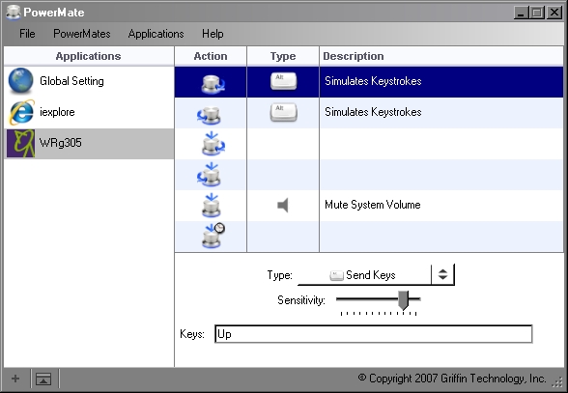Click the Mute System Volume description

coord(373,205)
